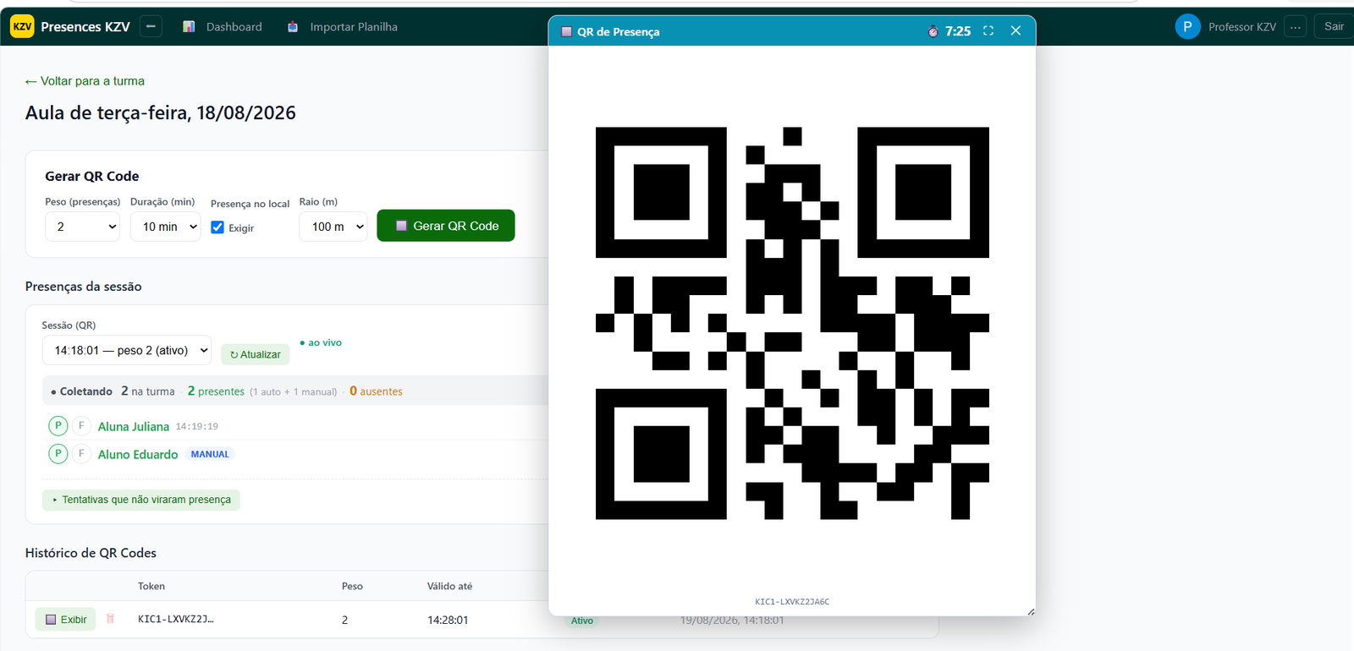
Task: Click the Gerar QR Code button
Action: click(x=446, y=226)
